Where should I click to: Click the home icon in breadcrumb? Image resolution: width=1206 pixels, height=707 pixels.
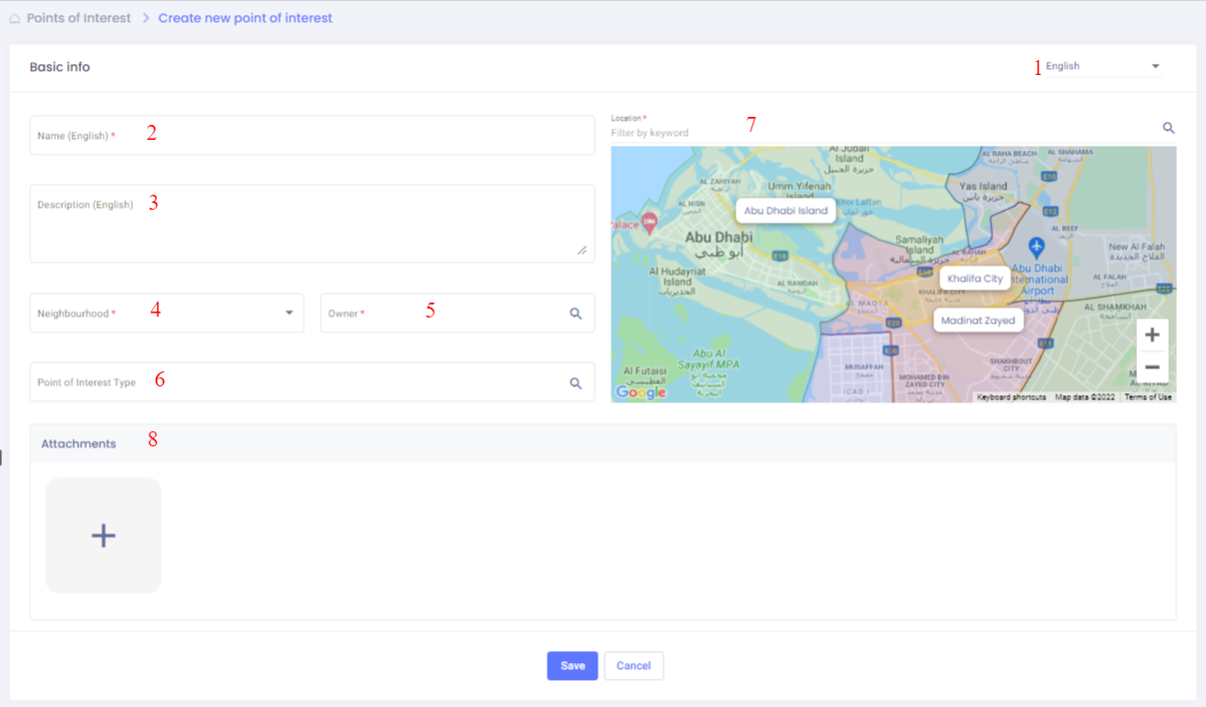tap(15, 18)
